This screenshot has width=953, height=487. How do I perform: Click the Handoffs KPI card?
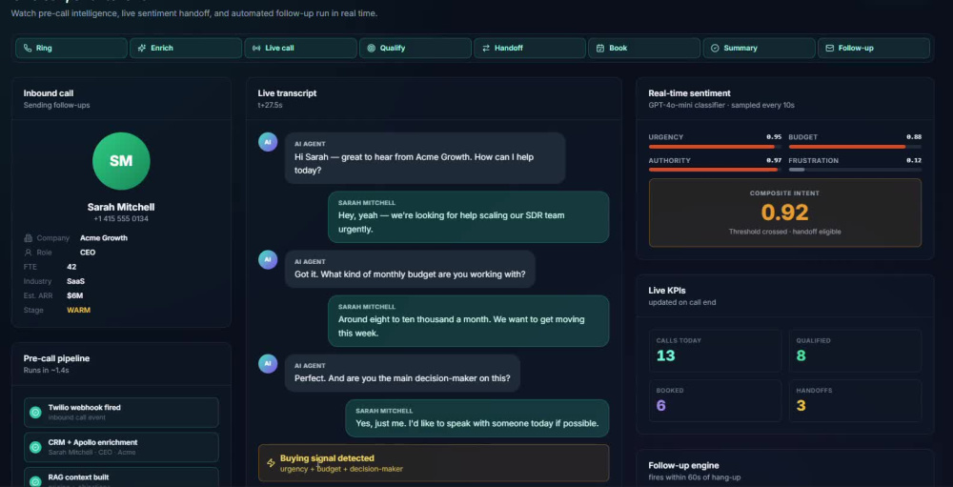coord(855,400)
